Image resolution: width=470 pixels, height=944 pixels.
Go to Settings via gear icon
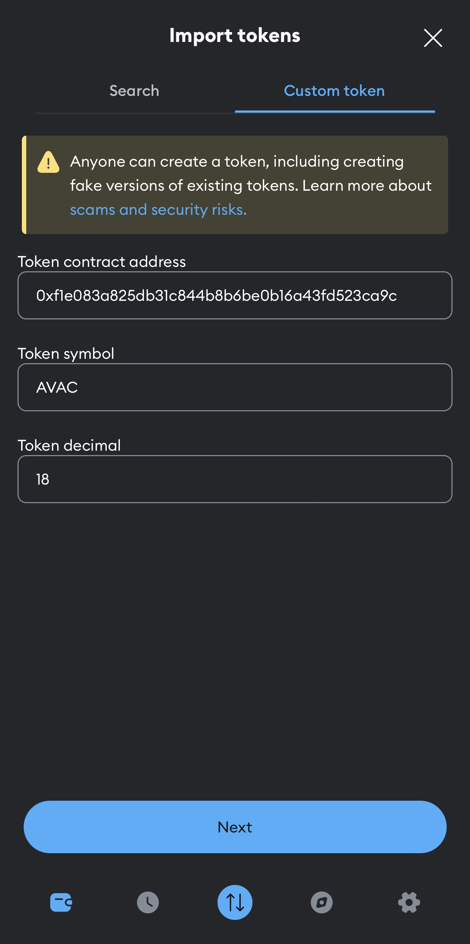(x=409, y=902)
